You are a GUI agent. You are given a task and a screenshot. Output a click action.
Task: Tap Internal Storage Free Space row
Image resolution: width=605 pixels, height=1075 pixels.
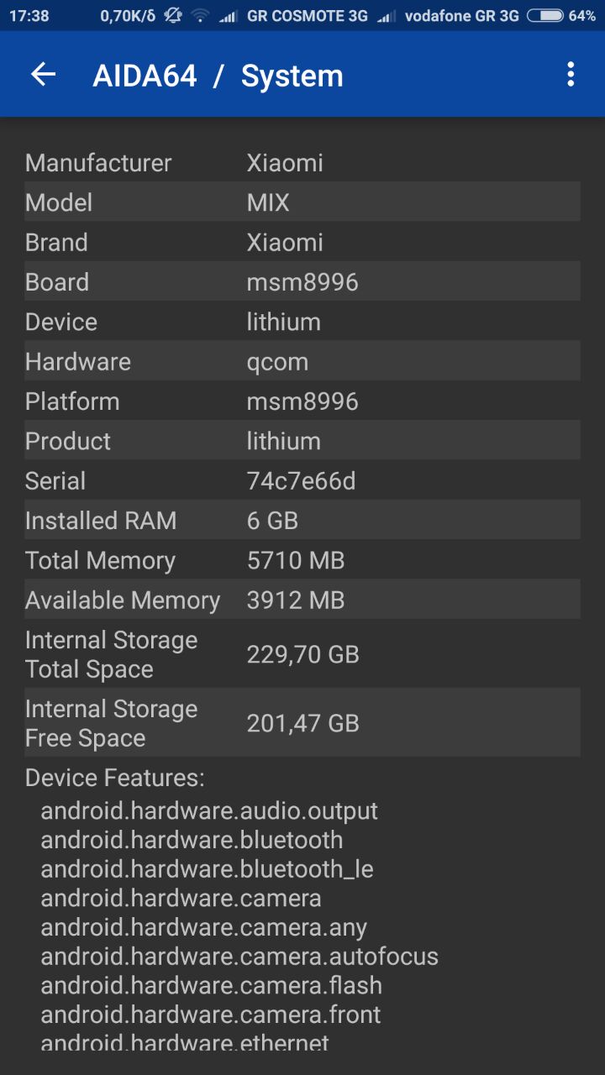(x=302, y=723)
